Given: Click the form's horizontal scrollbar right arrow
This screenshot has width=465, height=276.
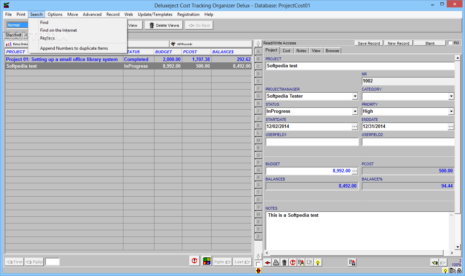Looking at the screenshot, I should (452, 253).
